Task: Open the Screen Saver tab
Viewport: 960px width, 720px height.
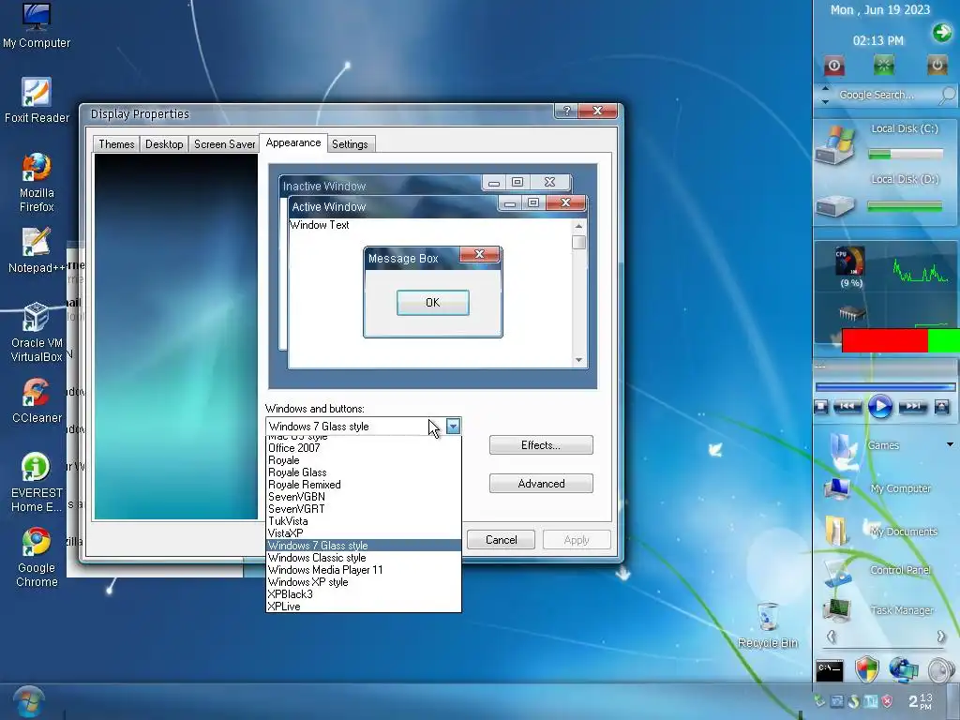Action: pyautogui.click(x=224, y=144)
